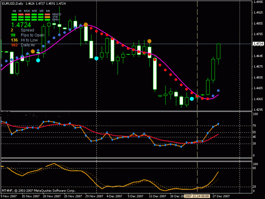Screen dimensions: 265x199
Task: Click the cyan signal dot nearest the 29 Nov dotted line
Action: pyautogui.click(x=96, y=59)
